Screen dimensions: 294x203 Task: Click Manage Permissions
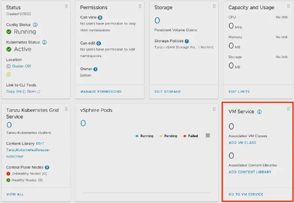pyautogui.click(x=101, y=92)
